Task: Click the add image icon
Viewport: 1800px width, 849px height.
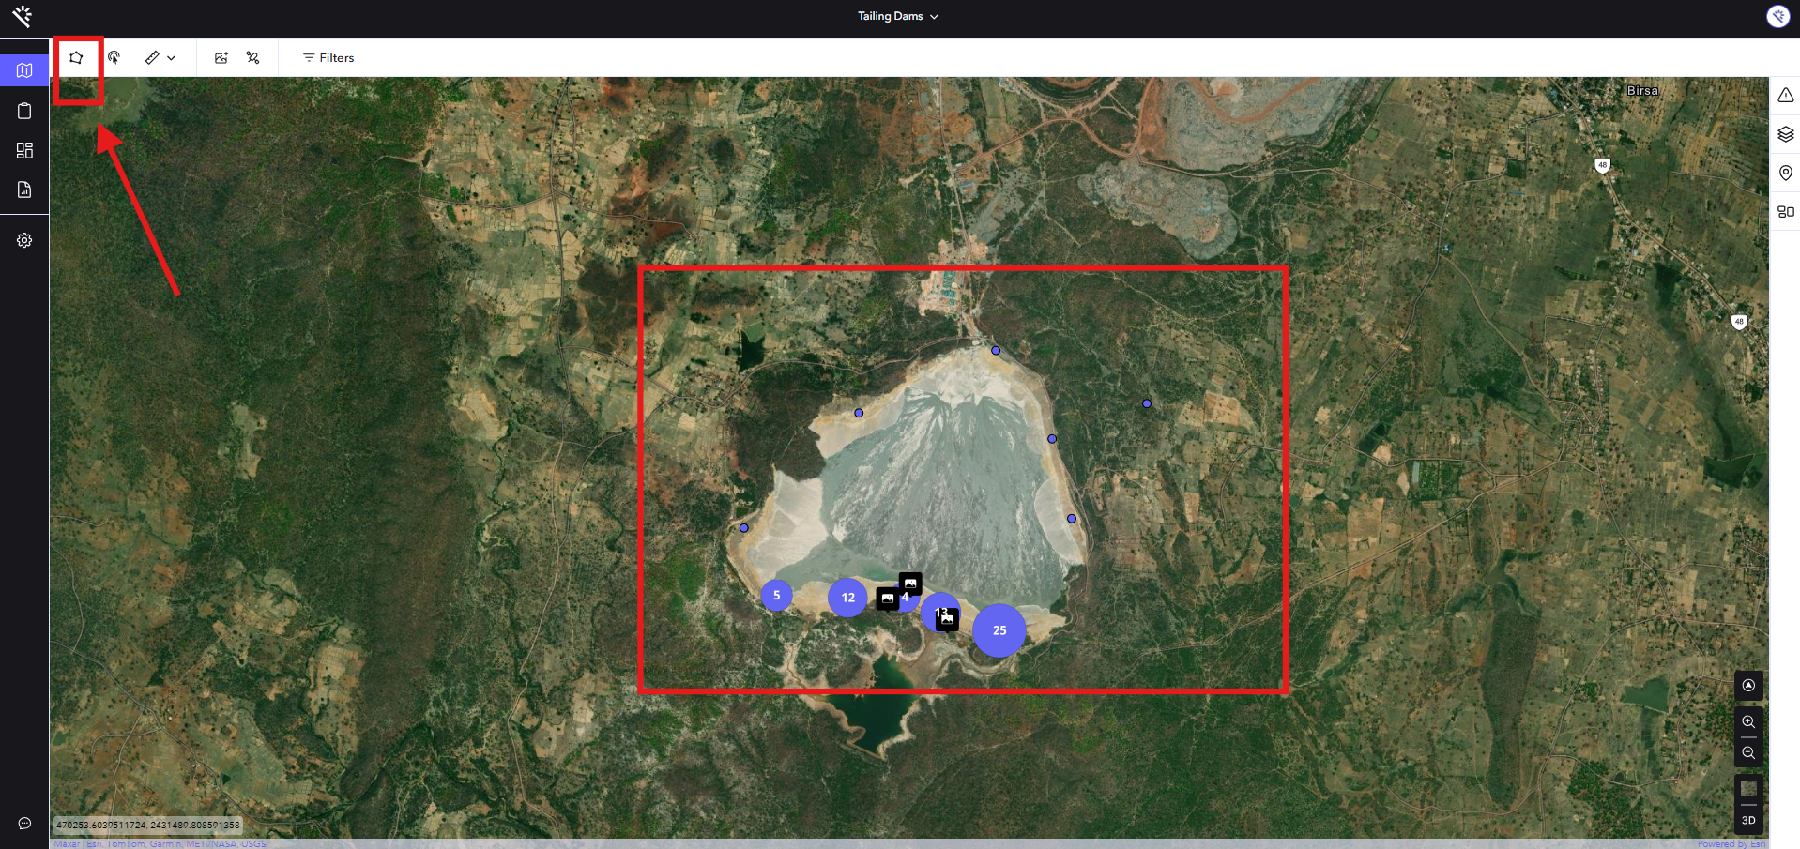Action: point(221,57)
